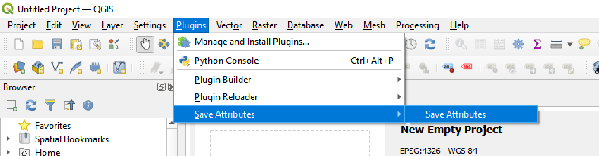Float the Browser panel with dock button
The image size is (599, 156).
161,87
